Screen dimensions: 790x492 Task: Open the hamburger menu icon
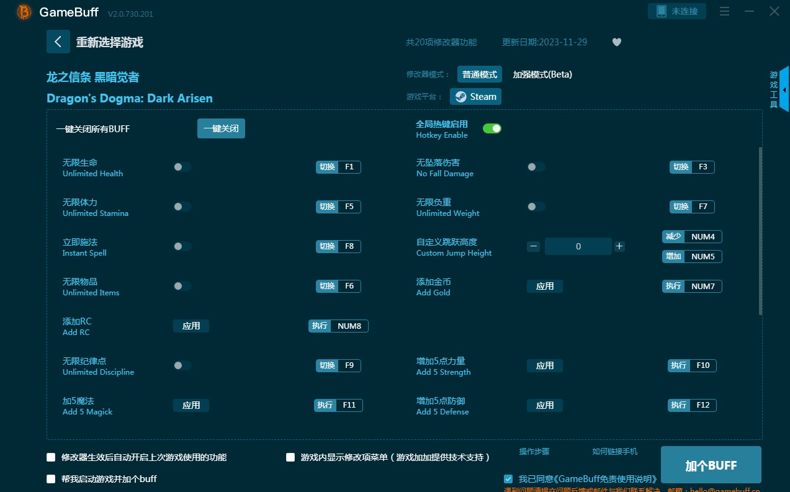pyautogui.click(x=724, y=11)
